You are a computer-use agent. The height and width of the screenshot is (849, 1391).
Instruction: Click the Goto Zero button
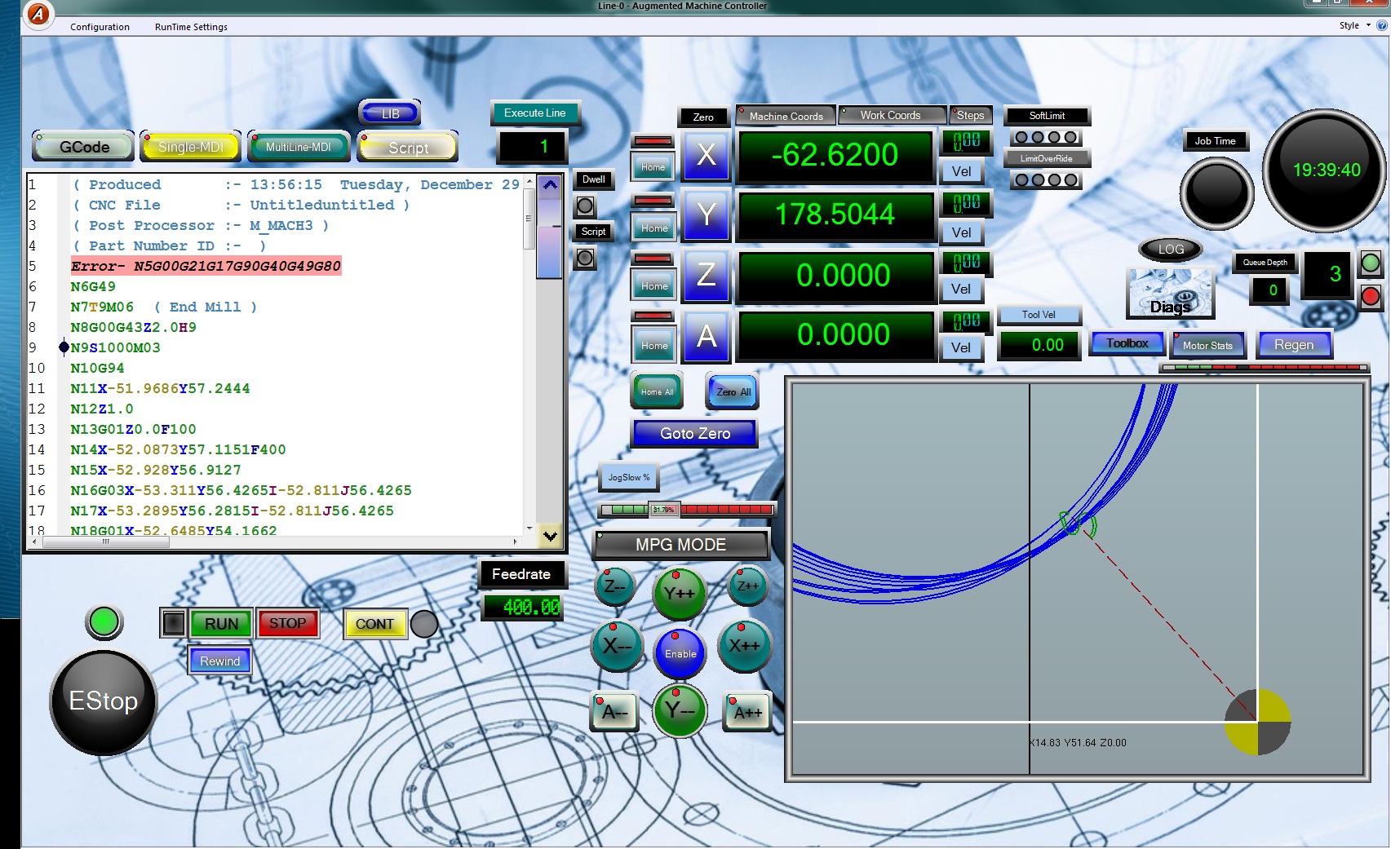coord(695,434)
